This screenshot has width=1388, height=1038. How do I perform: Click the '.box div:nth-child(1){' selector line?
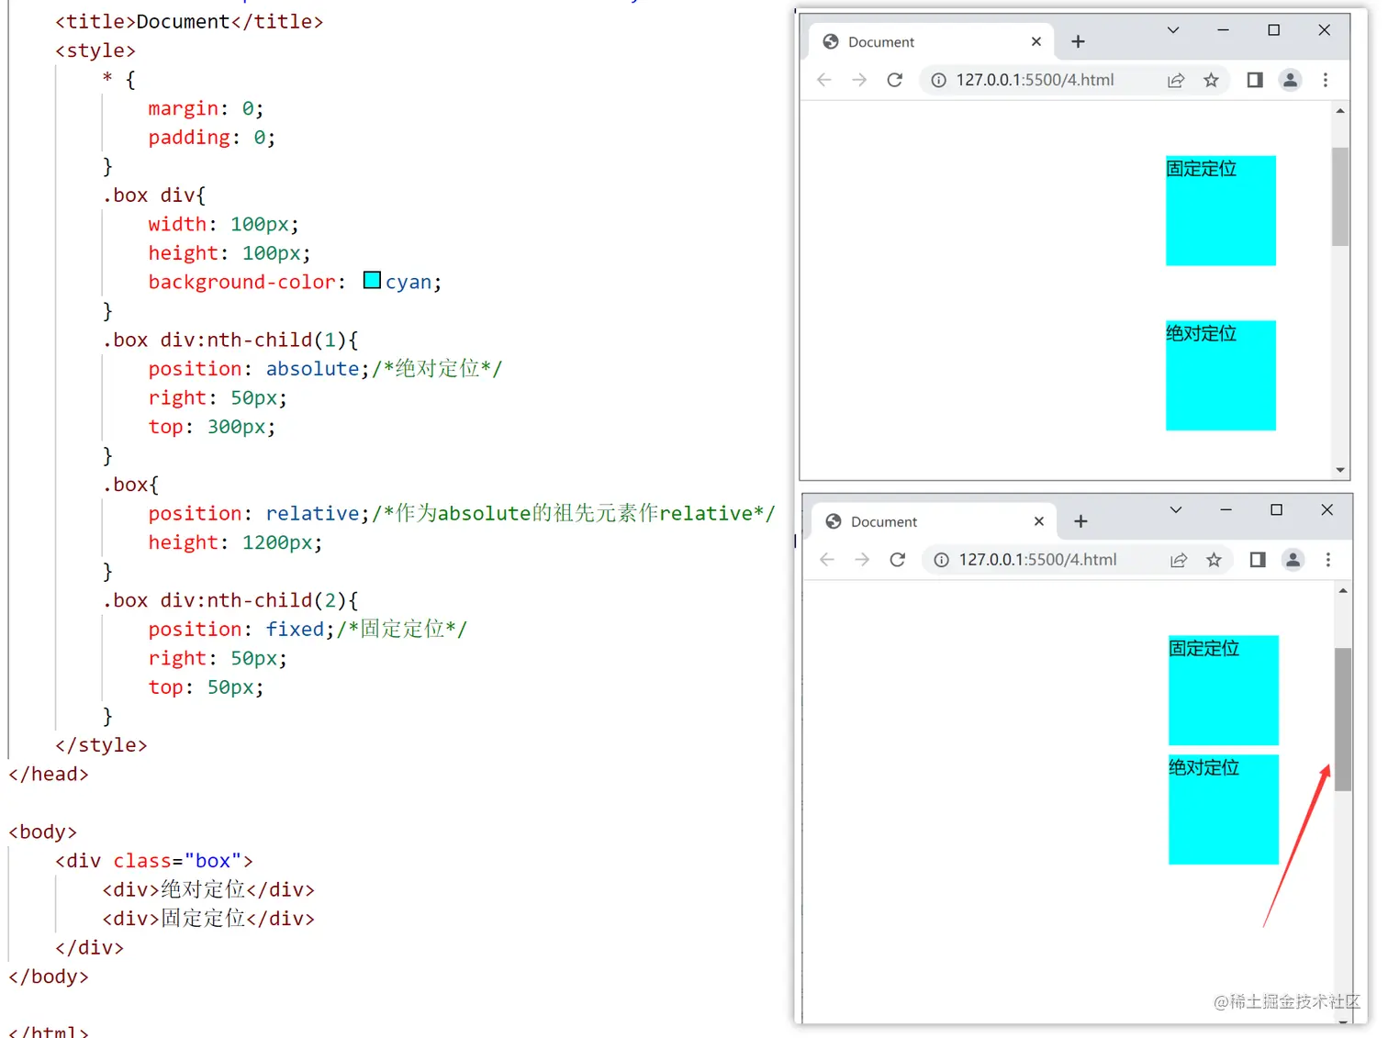tap(230, 340)
